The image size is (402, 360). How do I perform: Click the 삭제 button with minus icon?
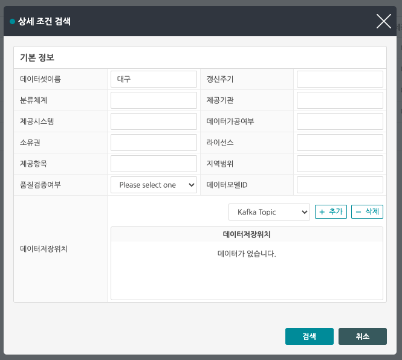(x=367, y=211)
